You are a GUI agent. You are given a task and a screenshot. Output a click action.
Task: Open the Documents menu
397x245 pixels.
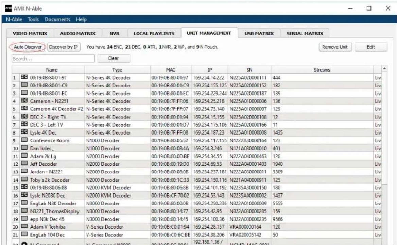pos(57,19)
